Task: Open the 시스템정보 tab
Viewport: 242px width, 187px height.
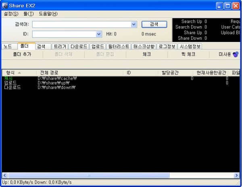Action: tap(190, 47)
